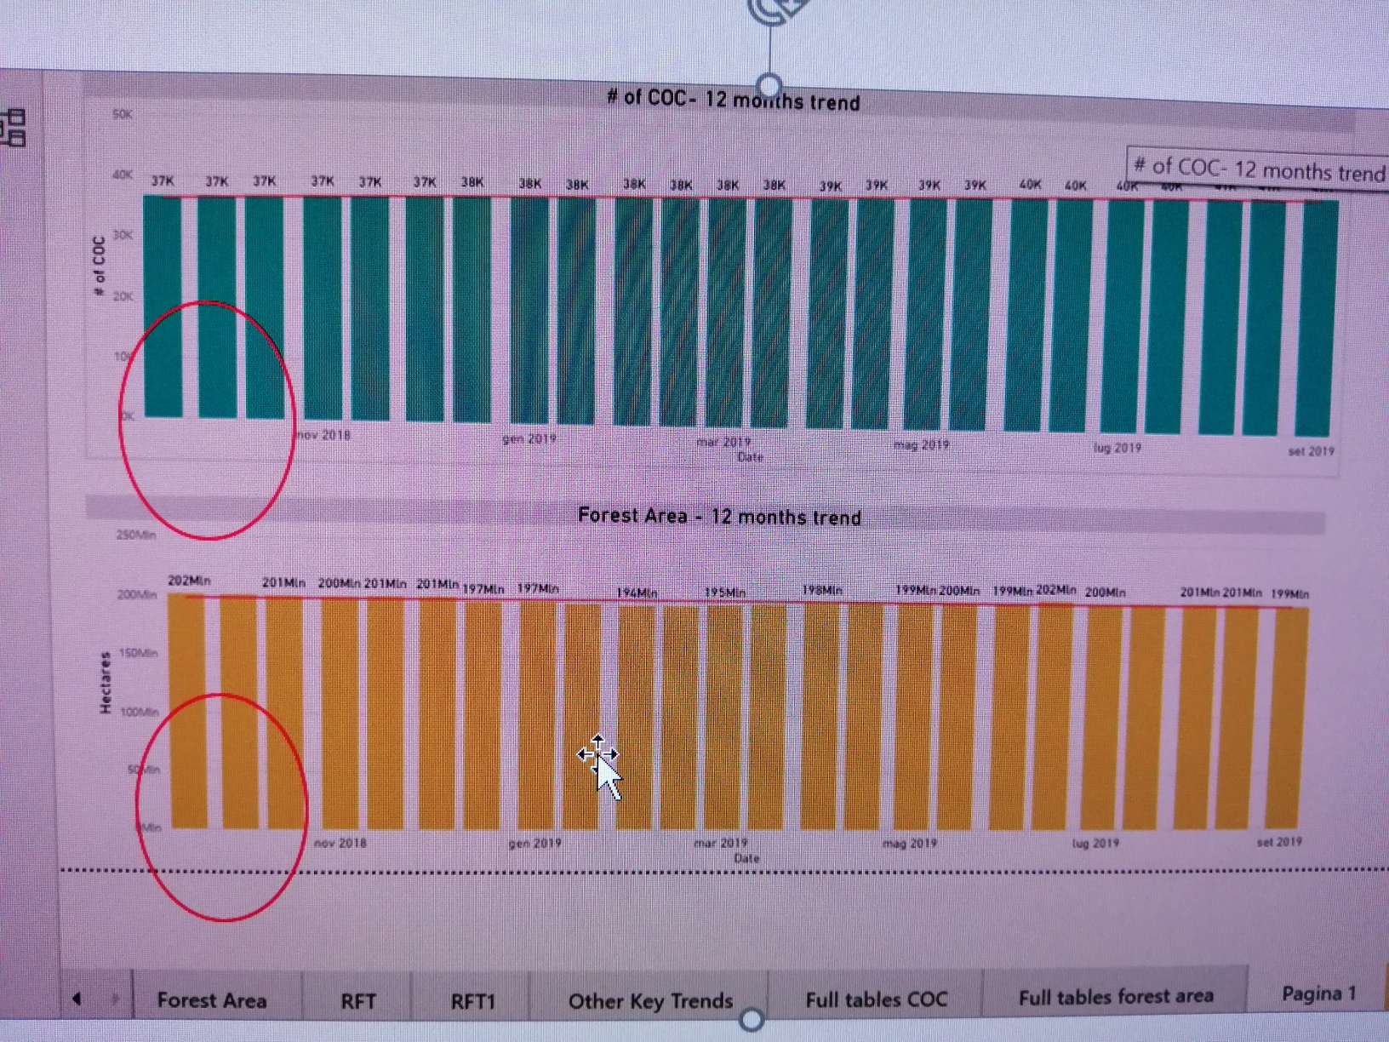1389x1042 pixels.
Task: Click the previous tabs scroll arrow
Action: point(77,998)
